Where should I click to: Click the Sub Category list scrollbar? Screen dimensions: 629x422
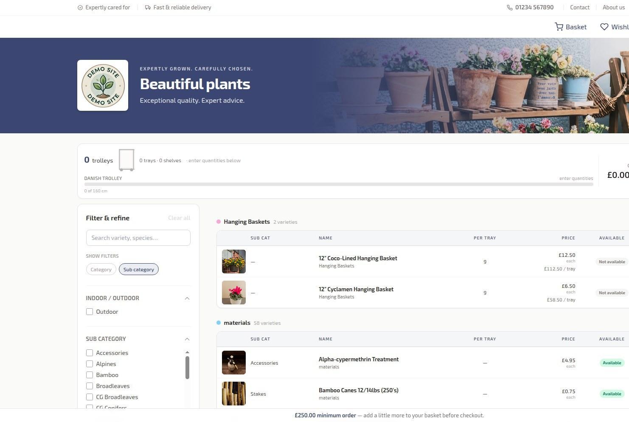click(x=187, y=368)
